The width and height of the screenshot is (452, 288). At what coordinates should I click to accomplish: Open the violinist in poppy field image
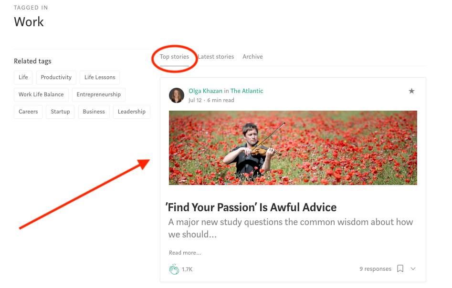pos(293,148)
